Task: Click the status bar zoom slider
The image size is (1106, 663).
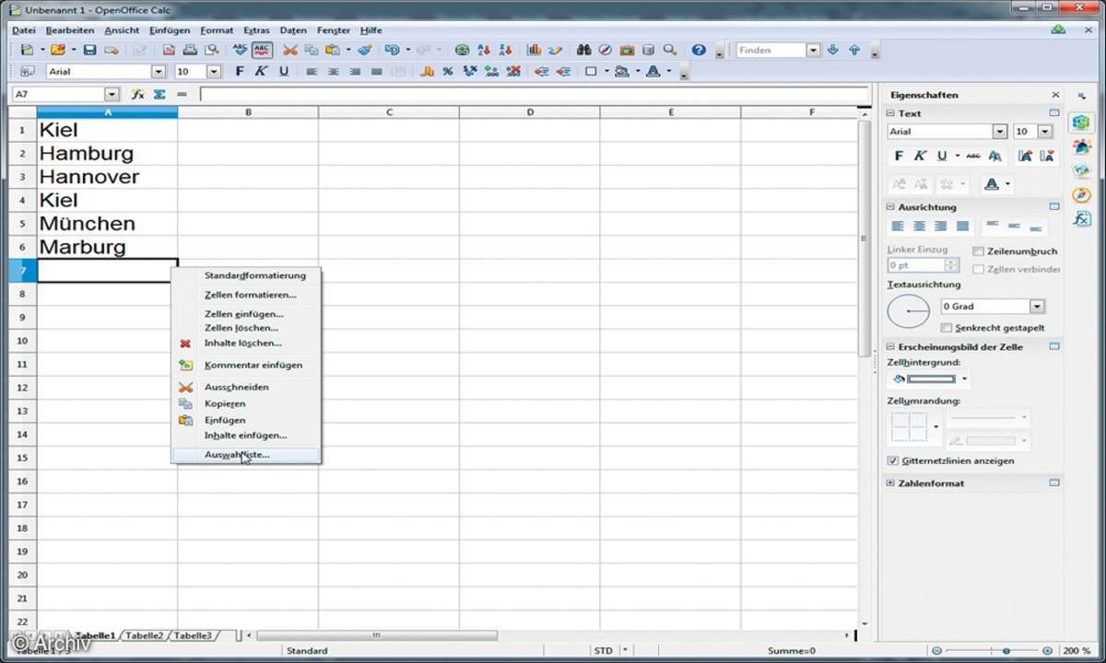Action: click(x=1006, y=650)
